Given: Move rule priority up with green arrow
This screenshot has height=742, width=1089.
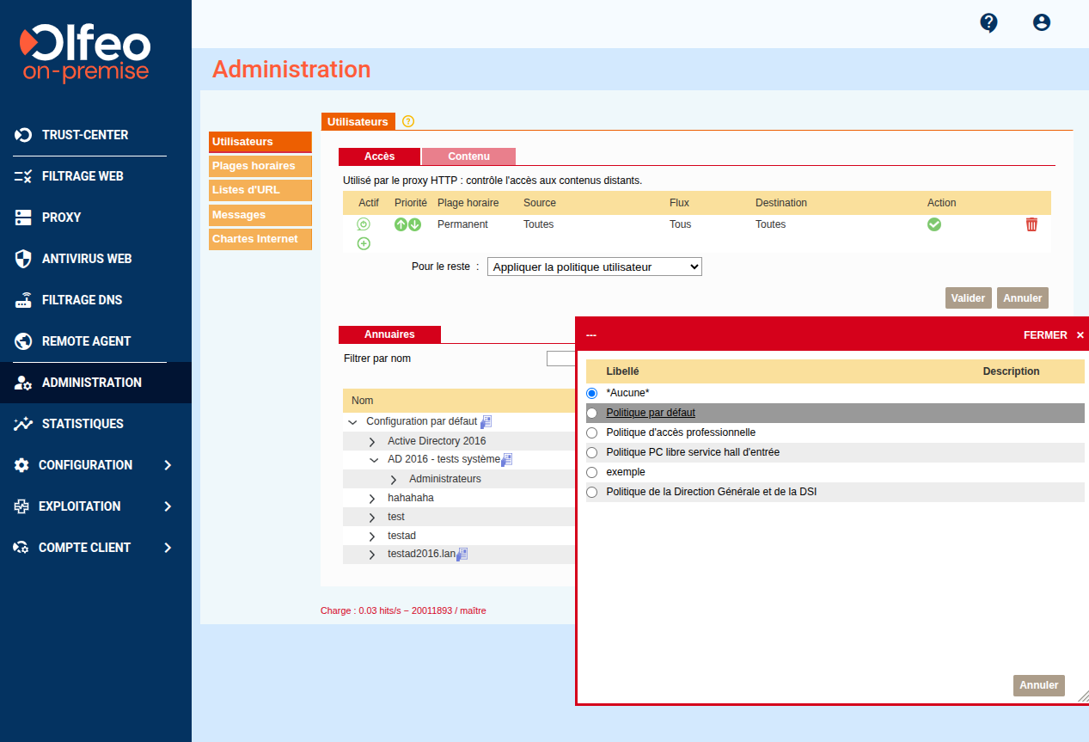Looking at the screenshot, I should pyautogui.click(x=401, y=224).
